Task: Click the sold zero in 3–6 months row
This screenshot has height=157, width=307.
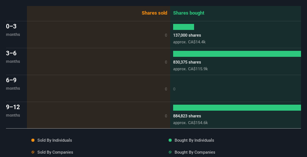Action: click(166, 62)
